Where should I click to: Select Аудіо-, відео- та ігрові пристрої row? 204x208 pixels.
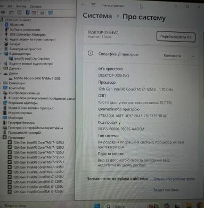32,39
